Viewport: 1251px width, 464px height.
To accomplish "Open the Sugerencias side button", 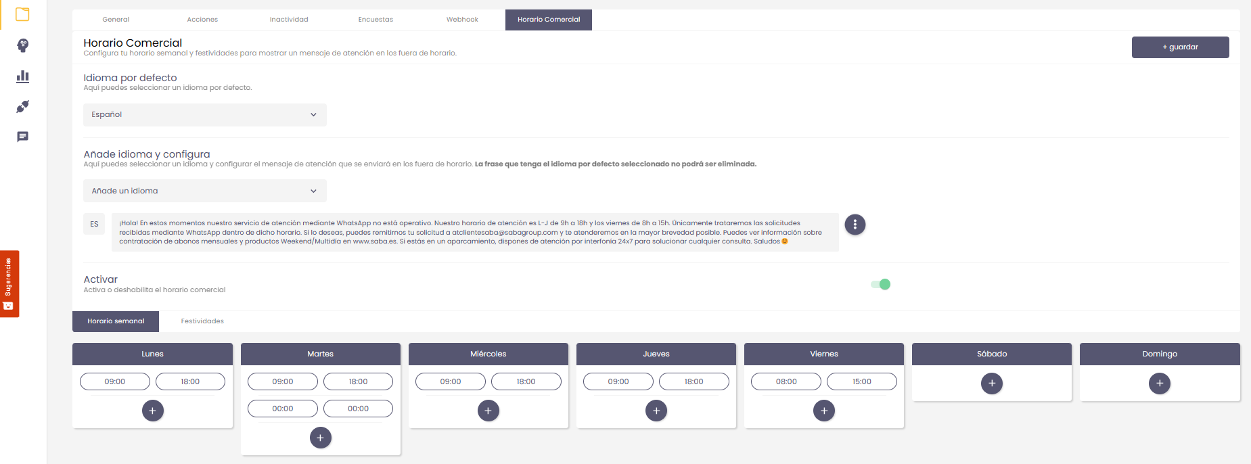I will pyautogui.click(x=9, y=283).
